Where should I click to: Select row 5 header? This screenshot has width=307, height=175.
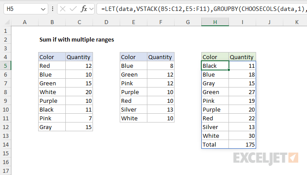(x=5, y=66)
